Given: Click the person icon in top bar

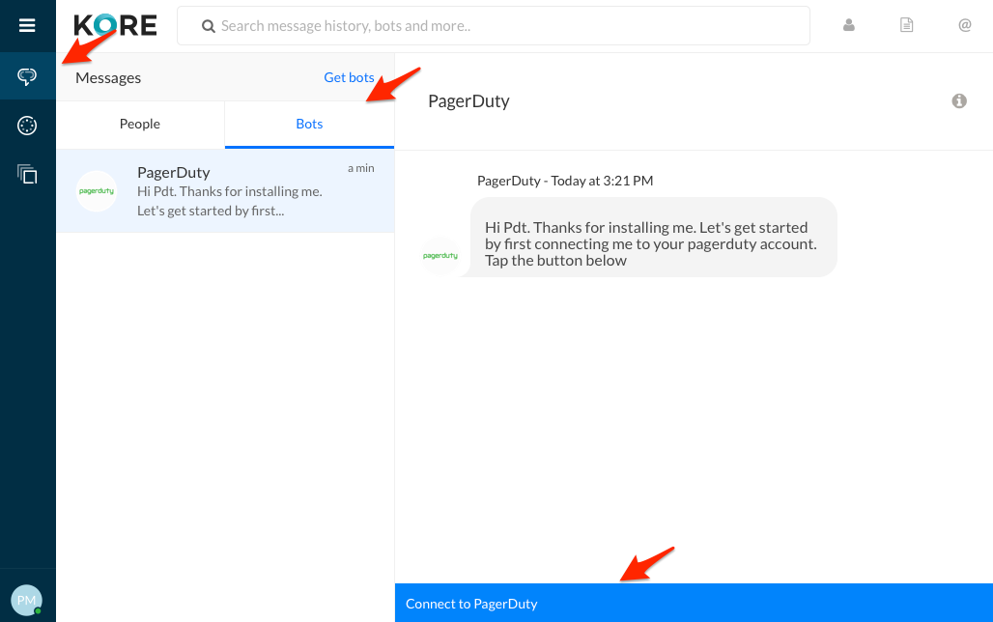Looking at the screenshot, I should (x=849, y=26).
